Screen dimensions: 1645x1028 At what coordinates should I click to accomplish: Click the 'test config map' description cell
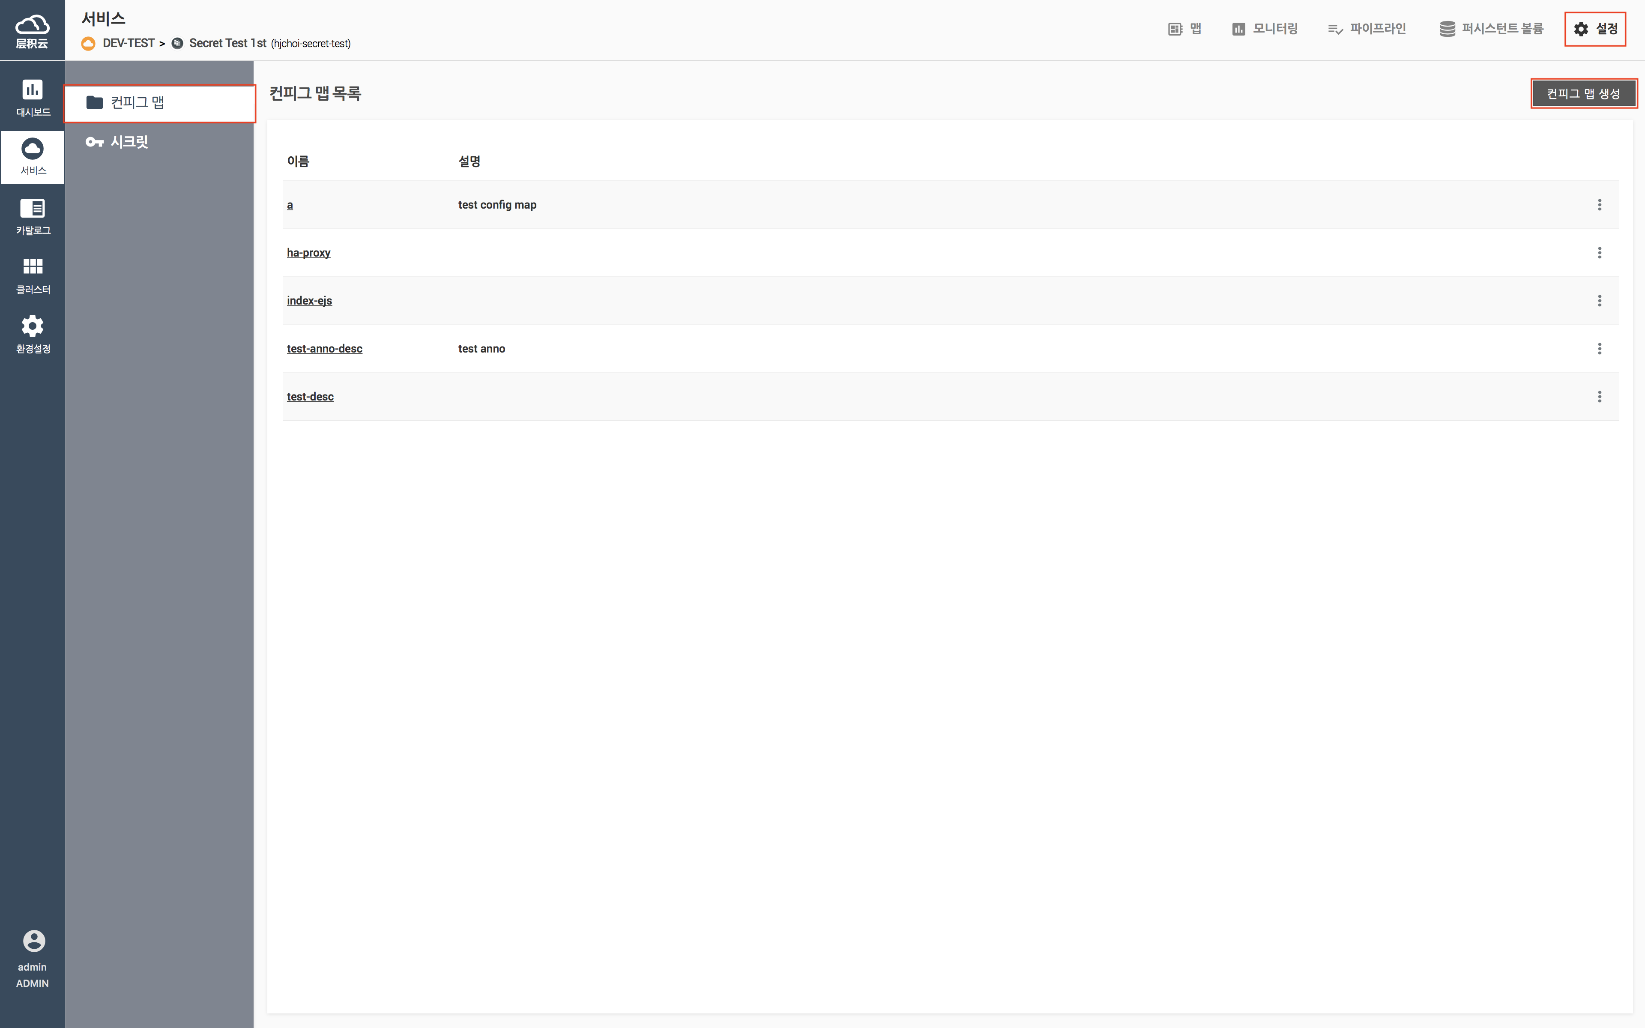point(497,205)
